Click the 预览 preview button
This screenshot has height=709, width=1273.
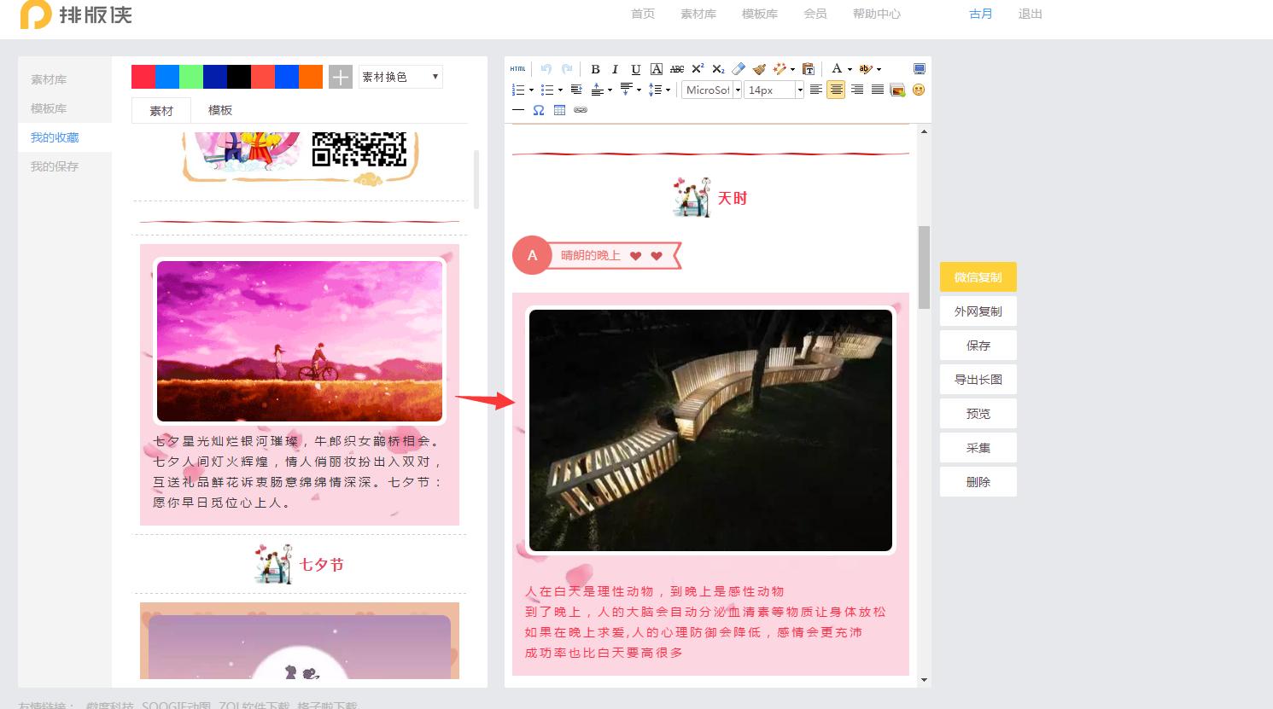(978, 413)
